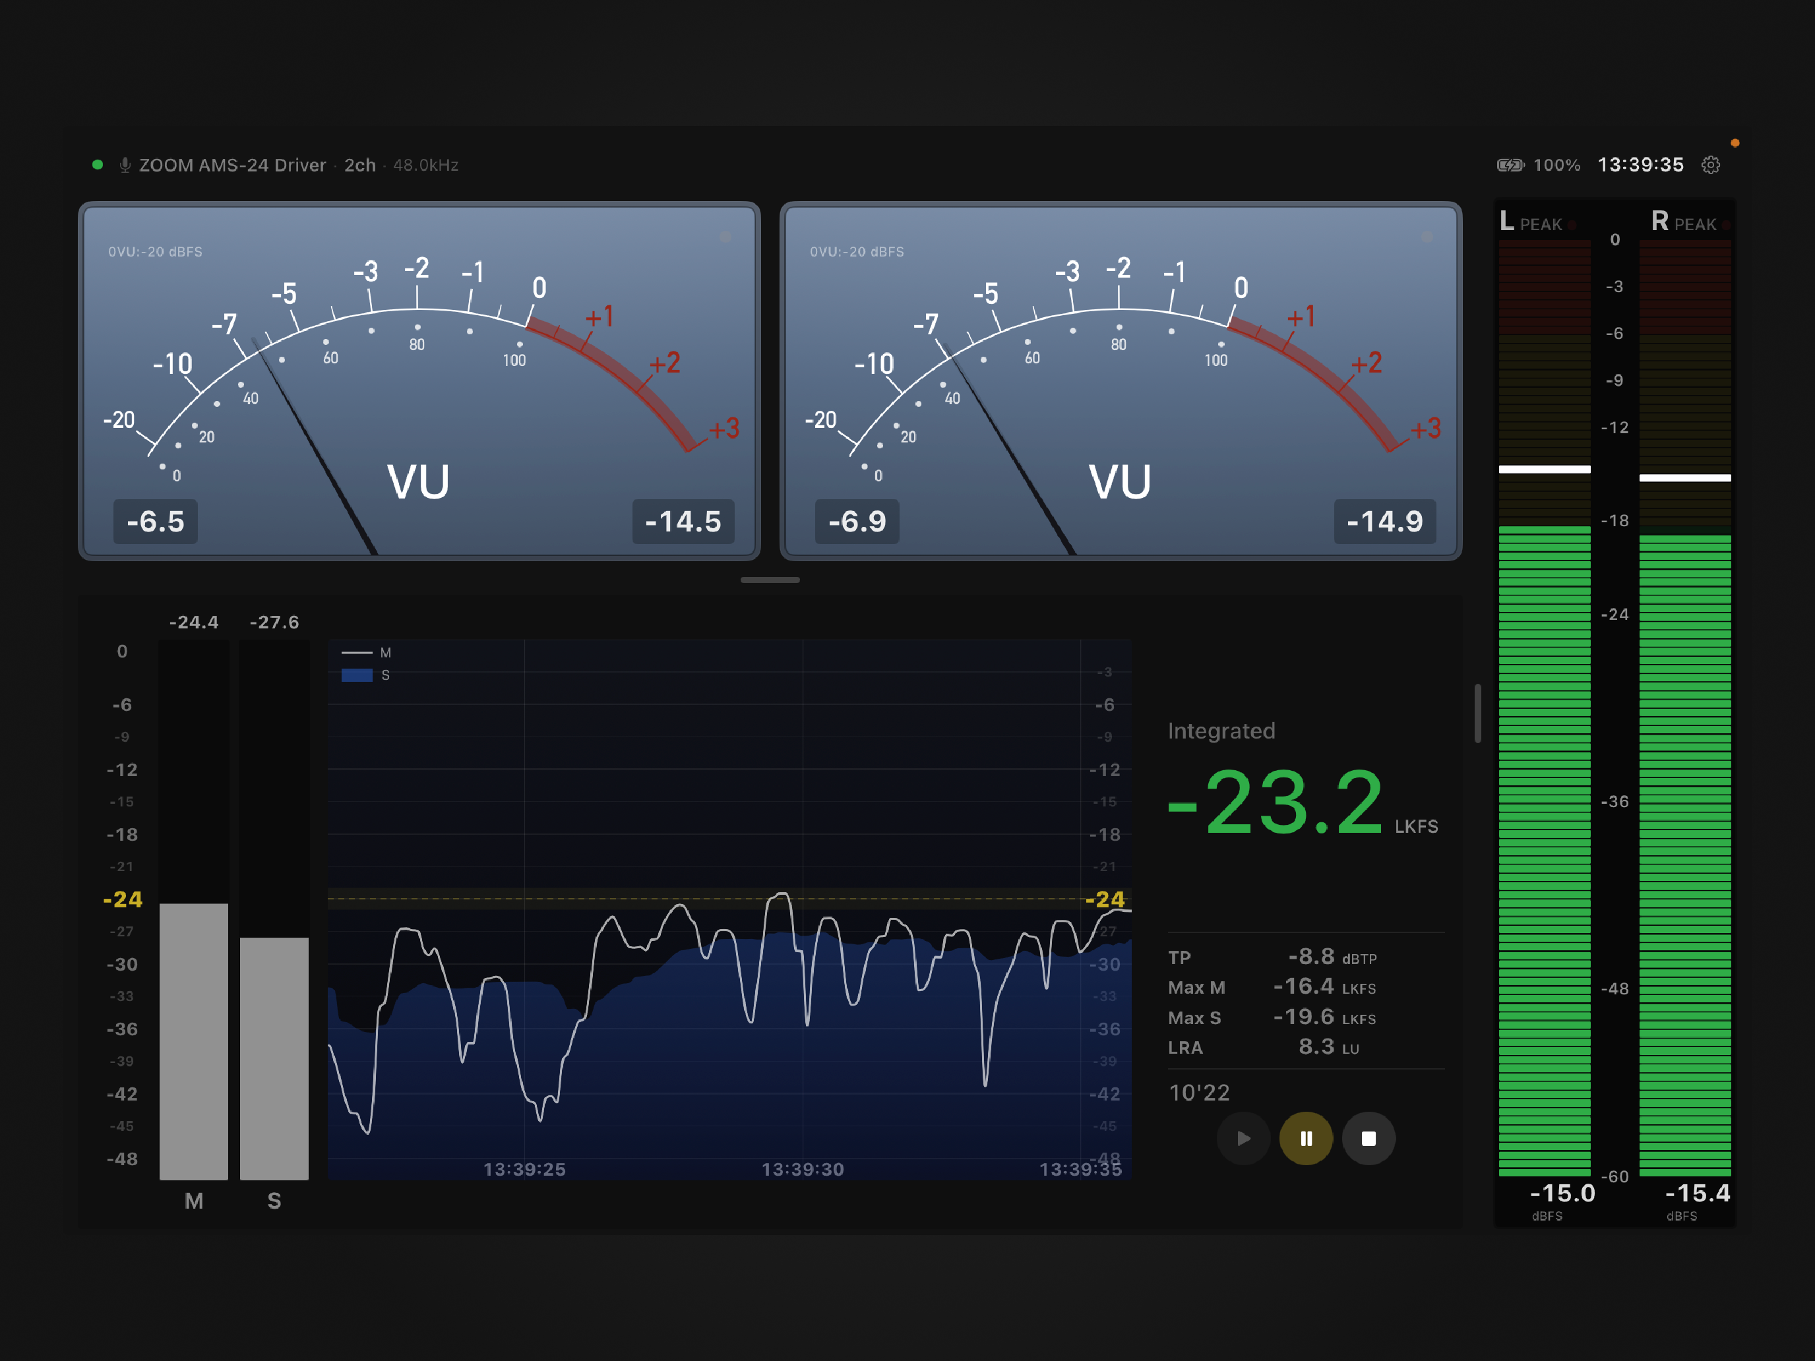This screenshot has width=1815, height=1361.
Task: Click the L PEAK indicator label
Action: tap(1537, 222)
